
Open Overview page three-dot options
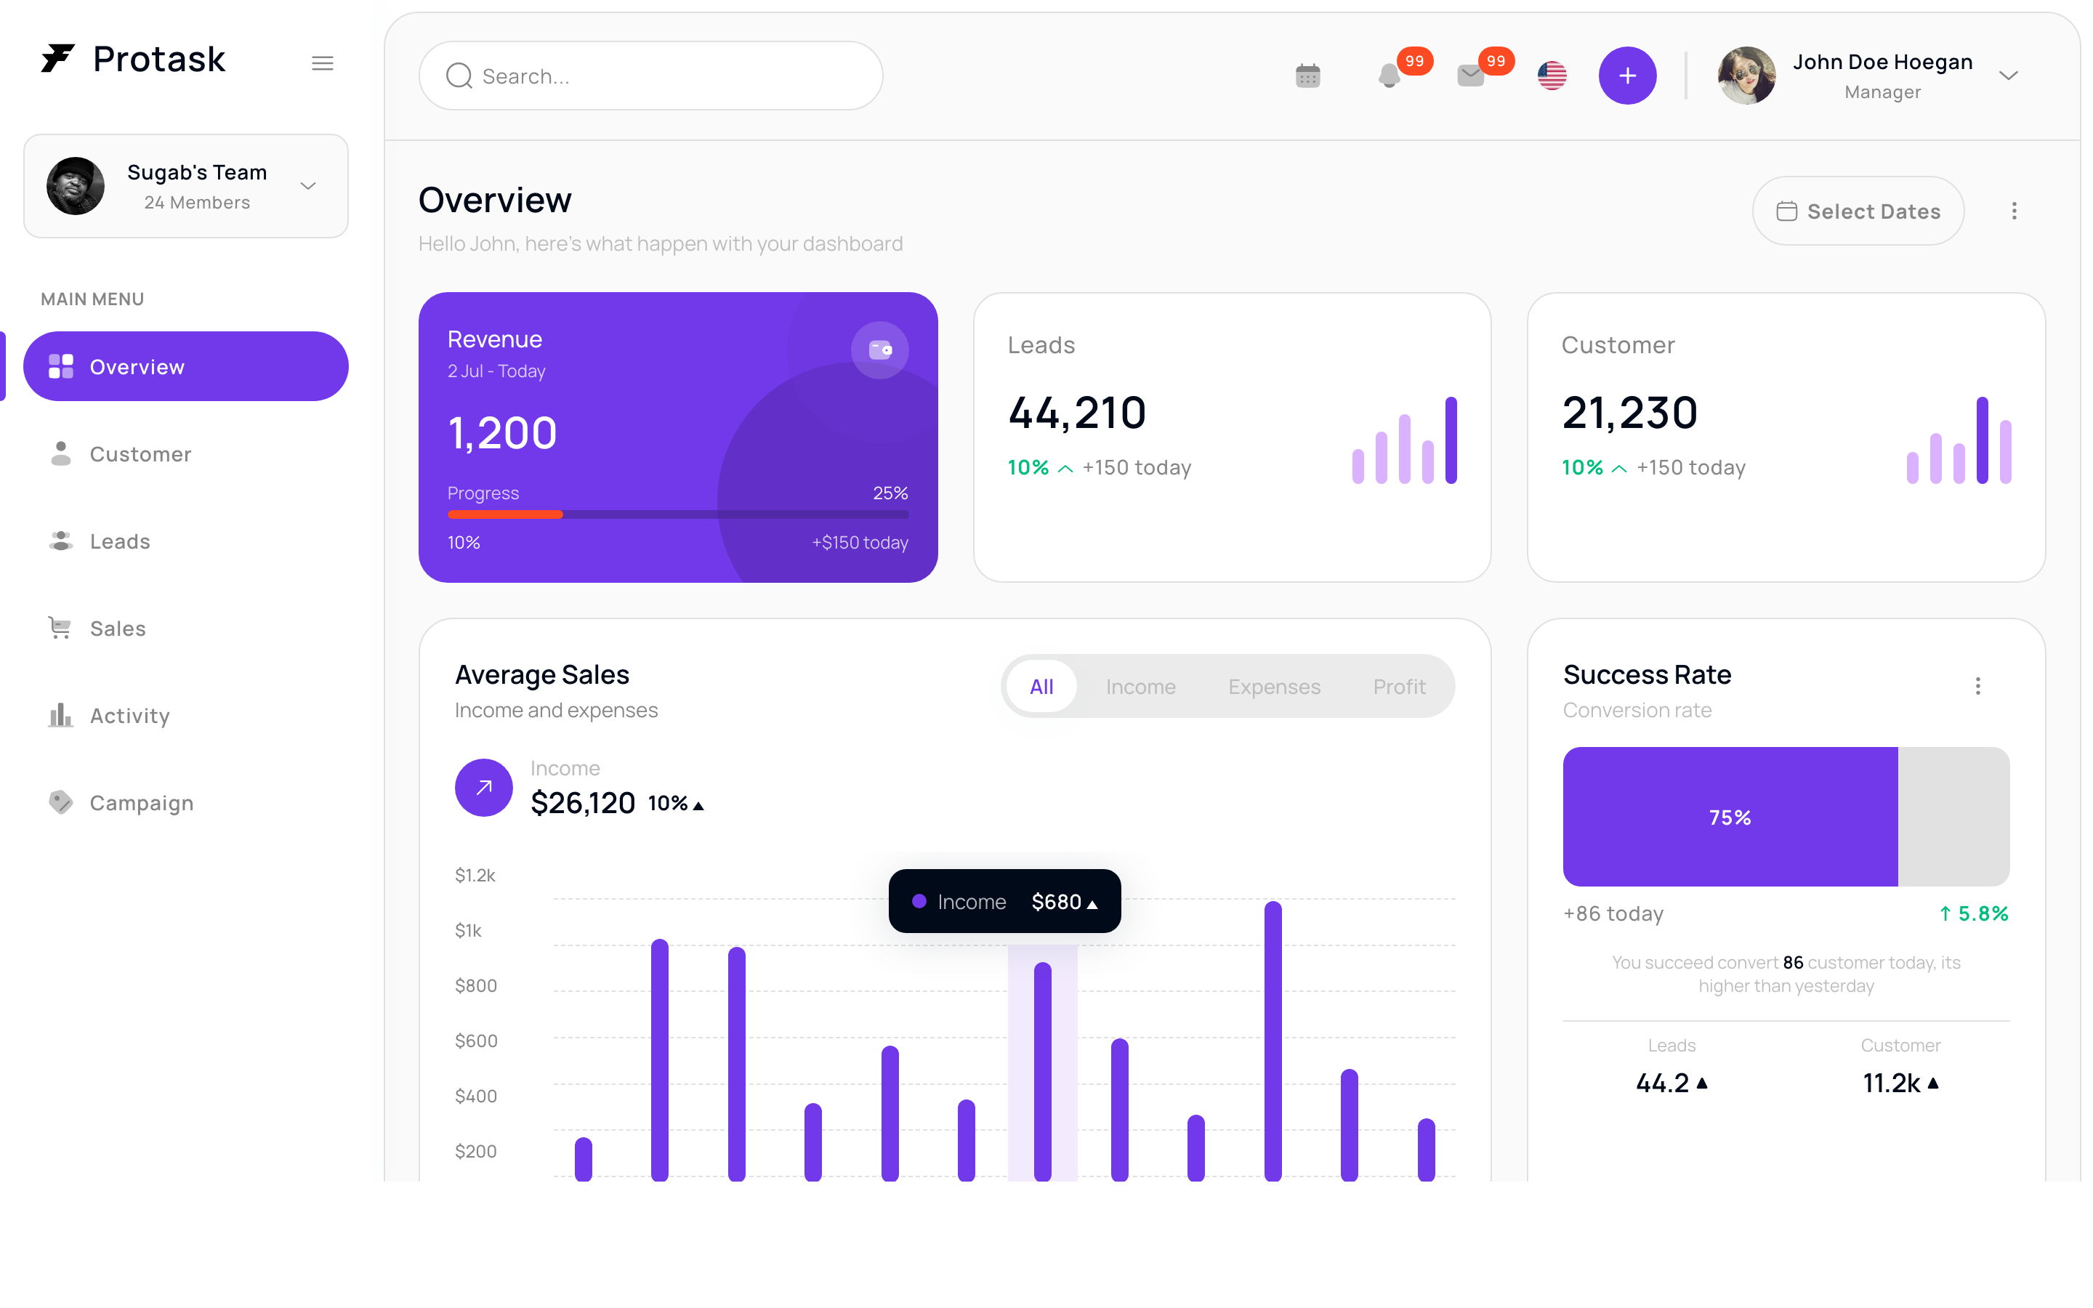coord(2014,211)
